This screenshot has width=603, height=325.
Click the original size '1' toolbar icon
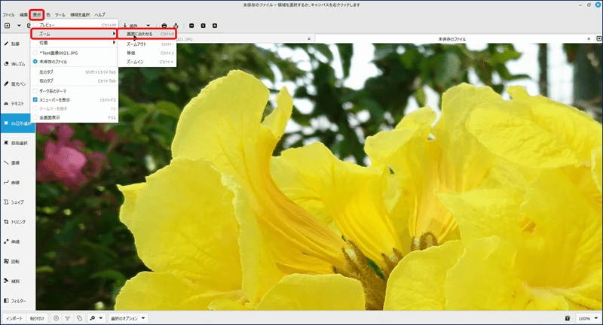tap(203, 26)
